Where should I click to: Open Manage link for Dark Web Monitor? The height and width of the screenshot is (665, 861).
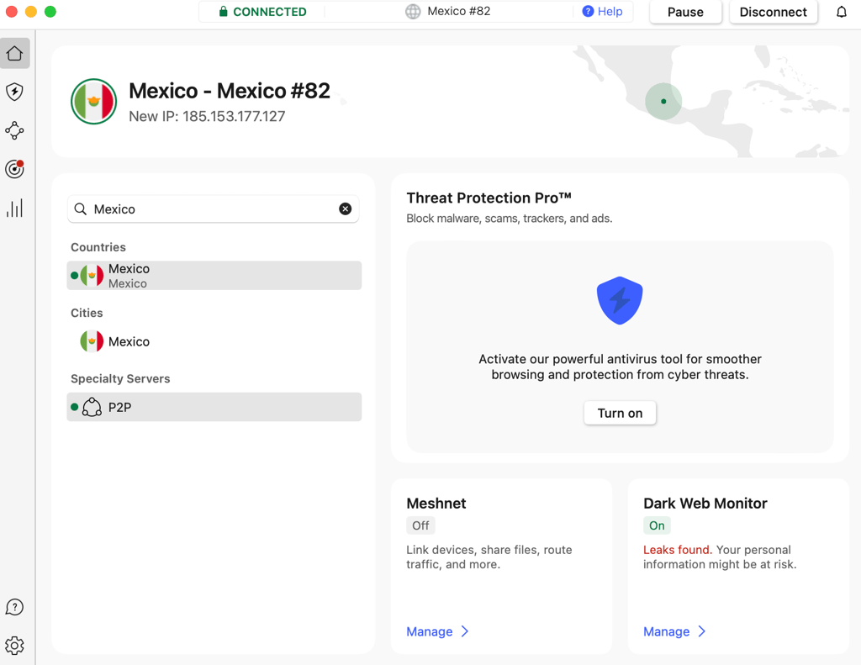(x=666, y=631)
